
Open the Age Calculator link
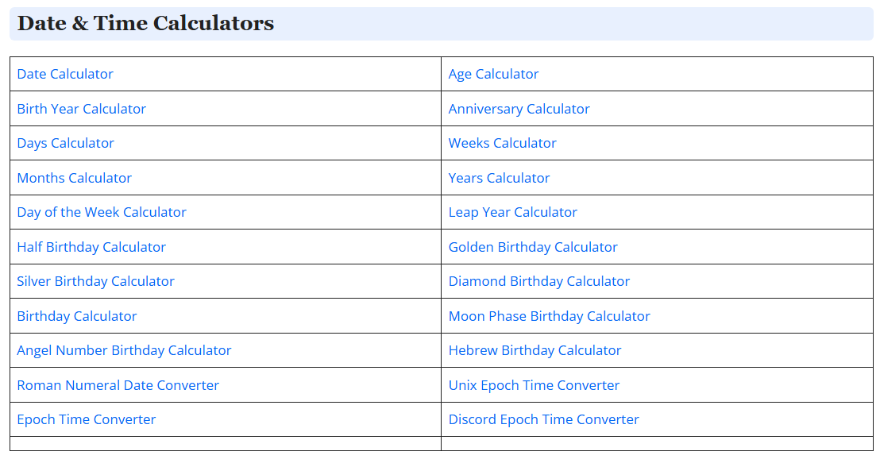(x=493, y=74)
